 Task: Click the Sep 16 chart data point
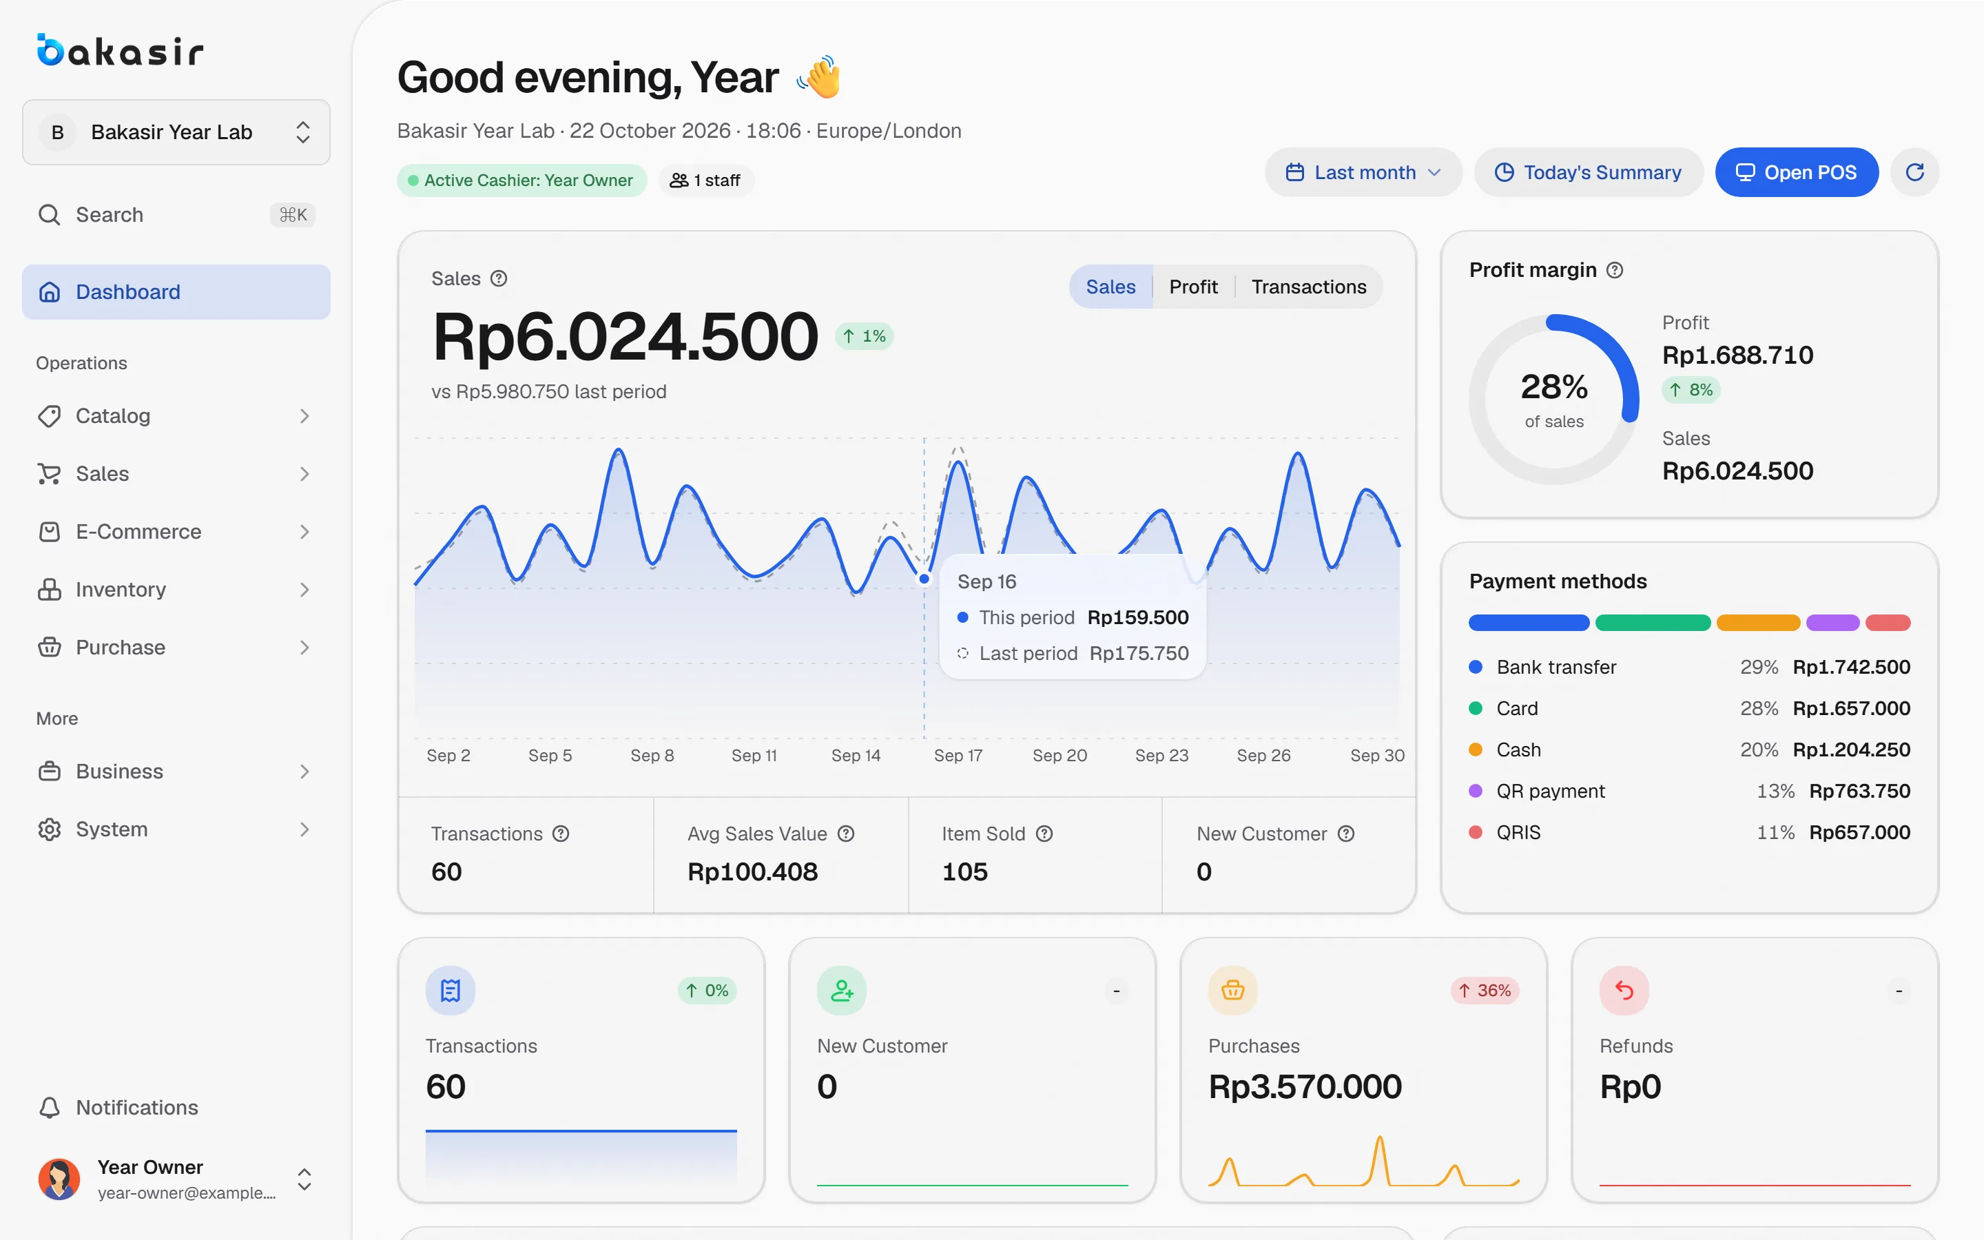(x=924, y=579)
